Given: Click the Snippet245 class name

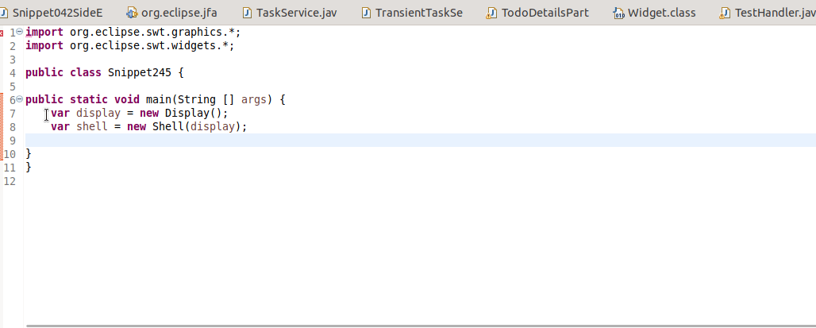Looking at the screenshot, I should [x=140, y=72].
